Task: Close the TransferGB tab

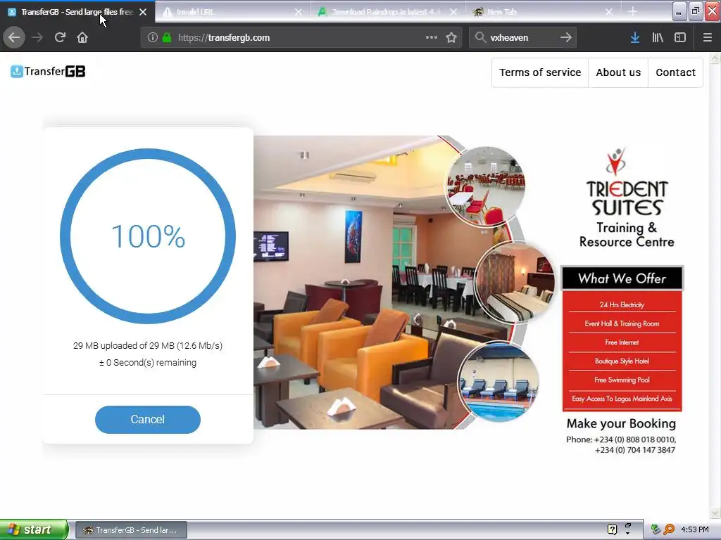Action: click(x=143, y=12)
